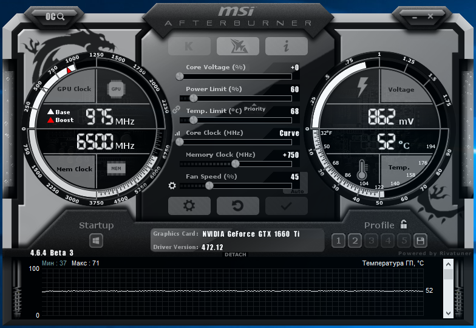476x328 pixels.
Task: Open the information i button
Action: pos(287,46)
